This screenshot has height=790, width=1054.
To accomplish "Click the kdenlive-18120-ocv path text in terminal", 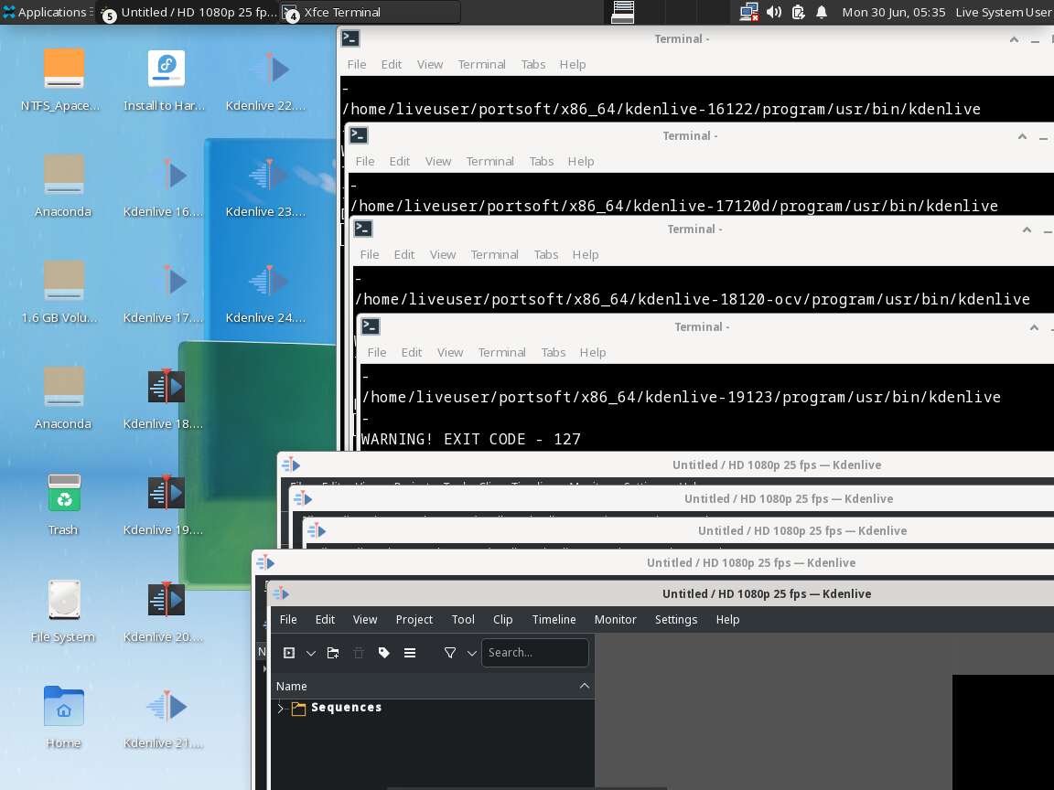I will [x=693, y=299].
